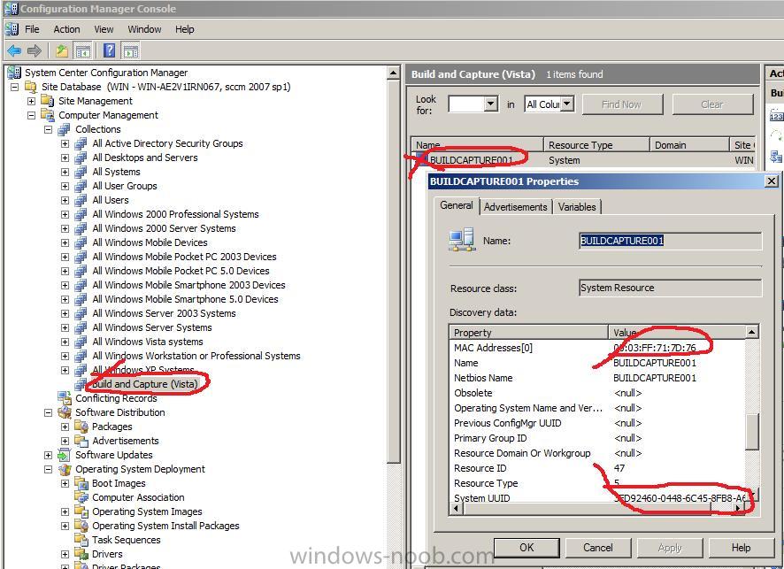Viewport: 784px width, 569px height.
Task: Click Cancel in Properties dialog
Action: (598, 548)
